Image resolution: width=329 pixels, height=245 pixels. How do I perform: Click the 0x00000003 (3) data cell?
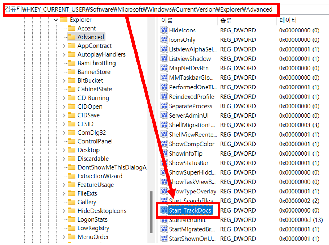[x=299, y=125]
